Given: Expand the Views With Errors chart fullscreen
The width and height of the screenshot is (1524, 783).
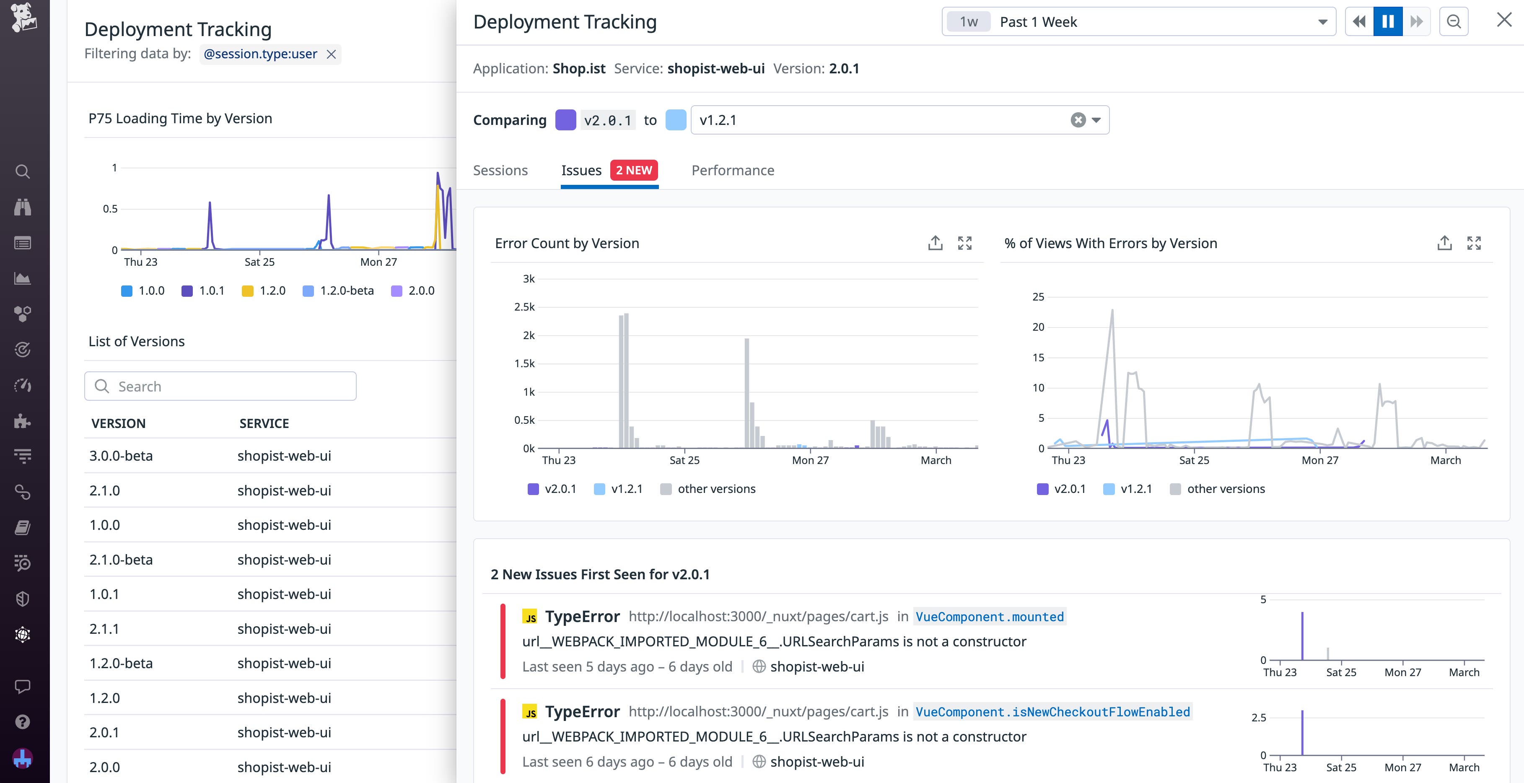Looking at the screenshot, I should [1474, 243].
